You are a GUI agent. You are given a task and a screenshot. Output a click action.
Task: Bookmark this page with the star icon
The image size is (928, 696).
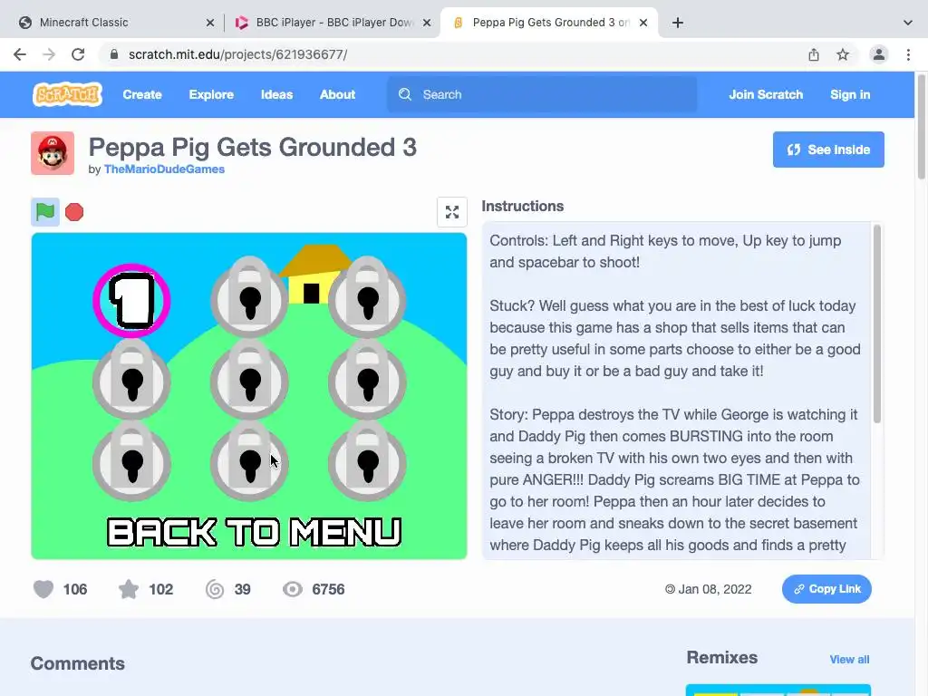coord(843,54)
